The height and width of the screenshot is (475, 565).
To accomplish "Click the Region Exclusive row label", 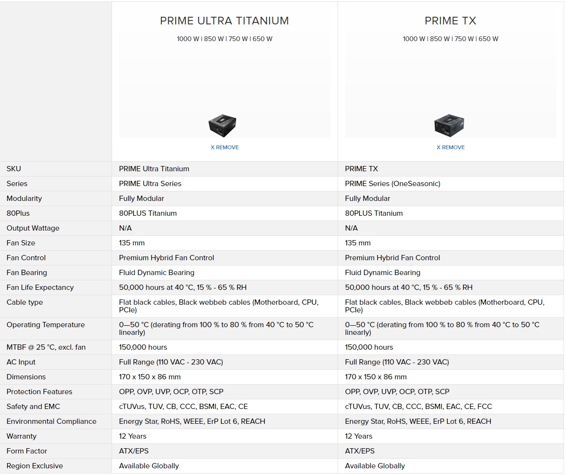I will point(34,466).
